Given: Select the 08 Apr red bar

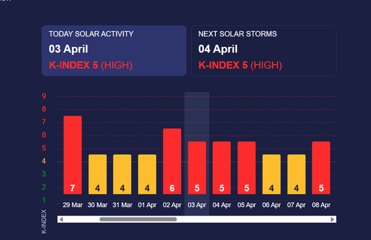Looking at the screenshot, I should [x=321, y=168].
